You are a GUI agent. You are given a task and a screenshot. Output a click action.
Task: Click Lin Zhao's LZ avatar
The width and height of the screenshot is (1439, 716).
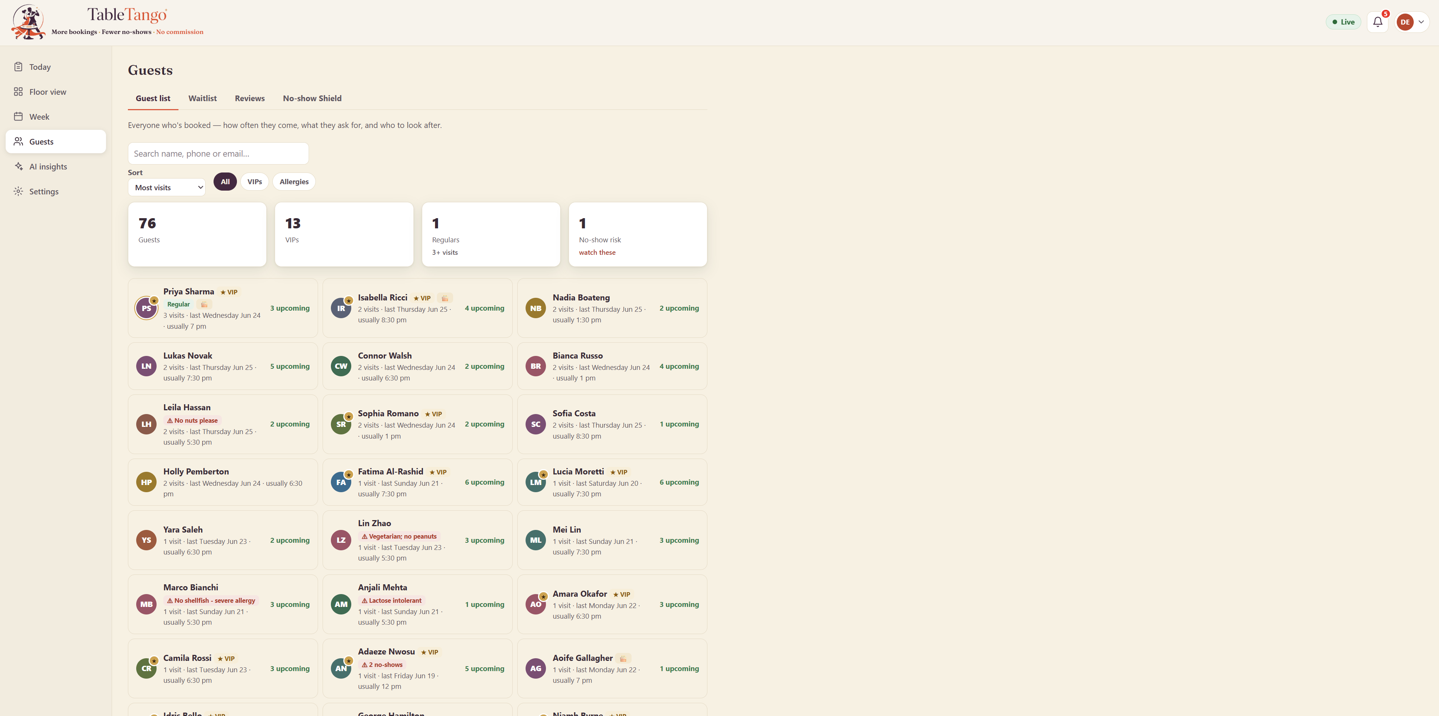341,540
